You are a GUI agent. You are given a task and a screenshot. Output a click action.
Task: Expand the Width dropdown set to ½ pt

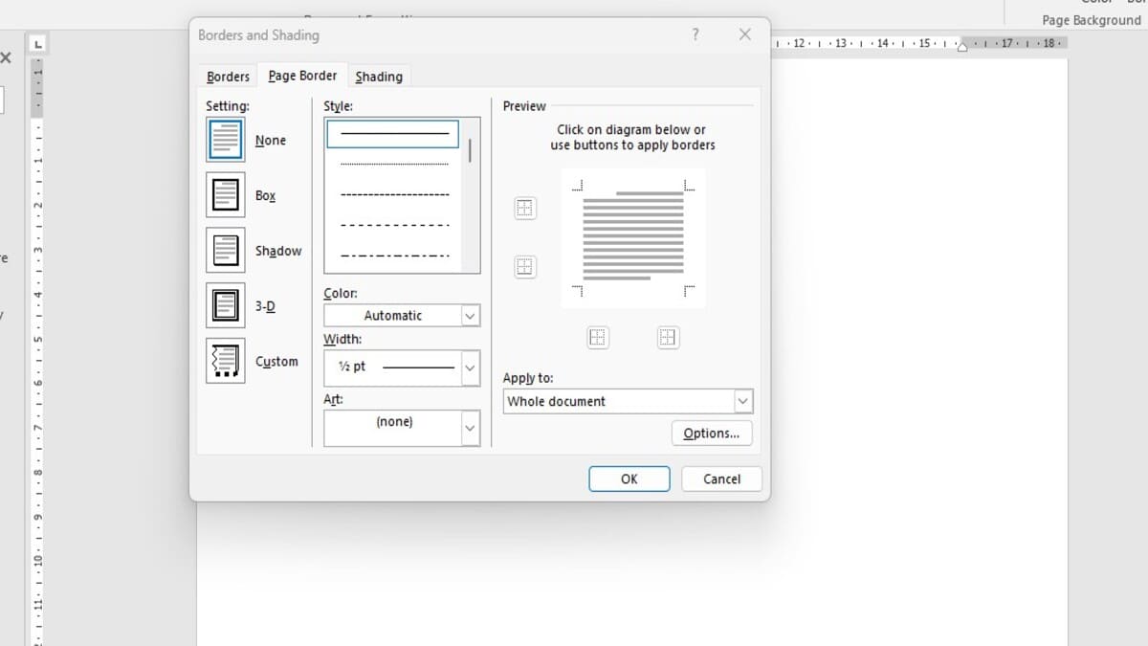point(402,367)
